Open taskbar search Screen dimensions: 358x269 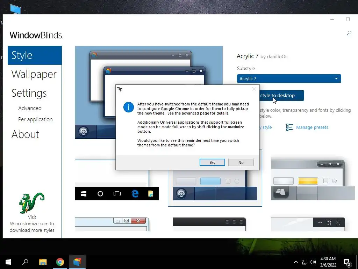click(x=25, y=262)
